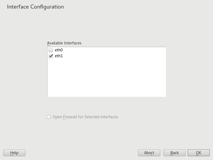Accept the interface selection with OK

coord(199,153)
